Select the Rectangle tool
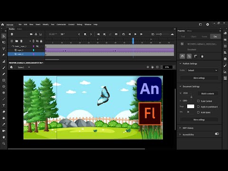 [4, 80]
